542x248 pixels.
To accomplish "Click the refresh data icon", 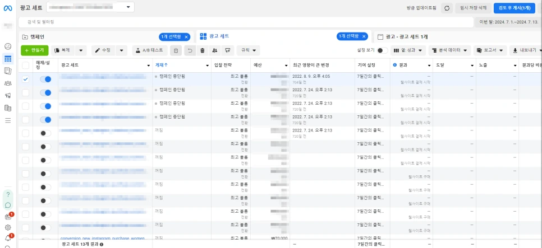I will tap(447, 8).
